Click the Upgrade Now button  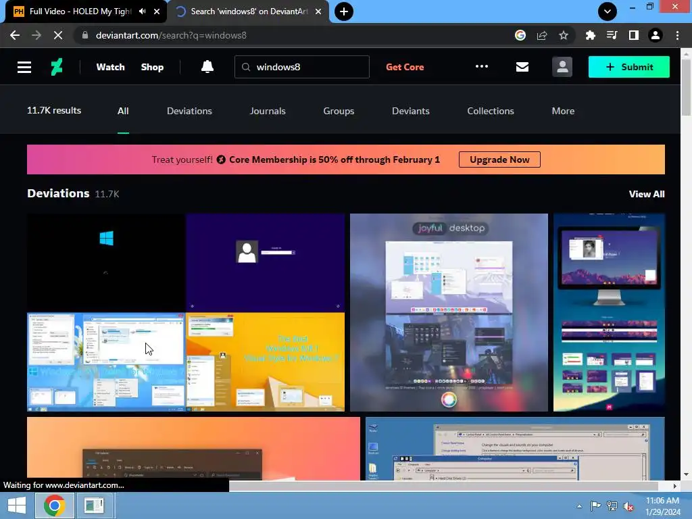click(x=499, y=159)
